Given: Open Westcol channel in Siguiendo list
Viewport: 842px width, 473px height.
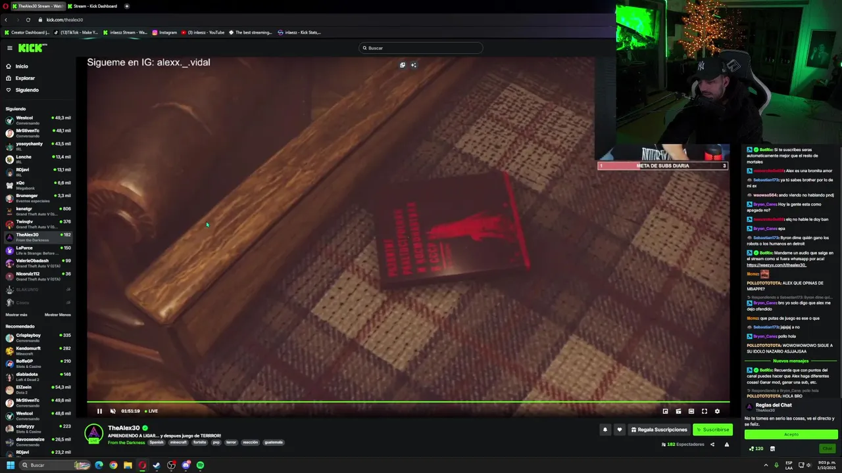Looking at the screenshot, I should pos(38,120).
